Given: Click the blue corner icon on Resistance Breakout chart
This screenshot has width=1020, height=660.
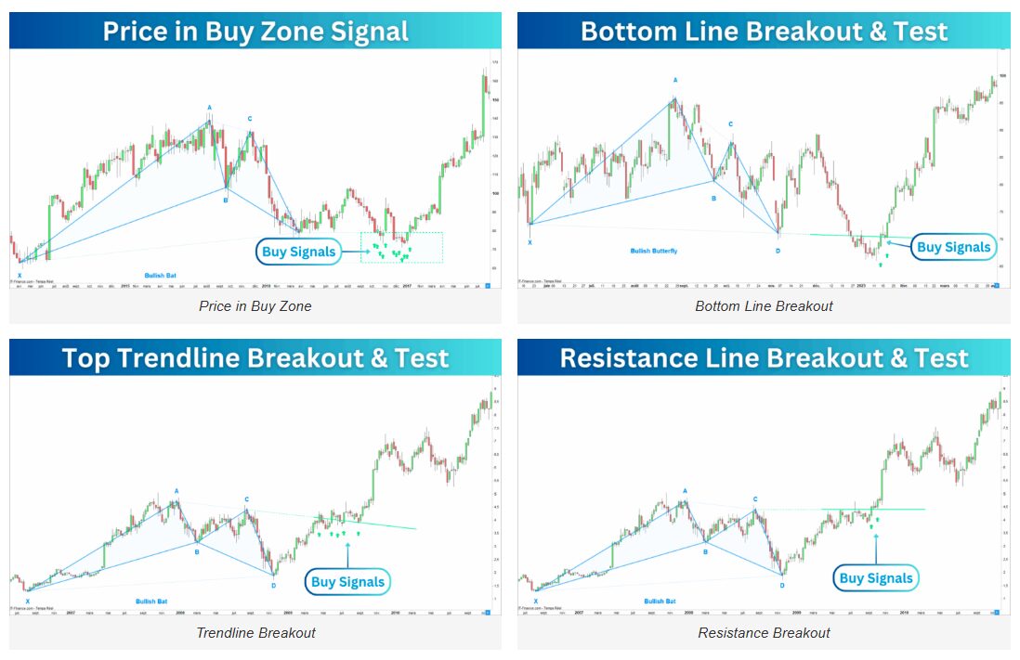Looking at the screenshot, I should point(997,613).
